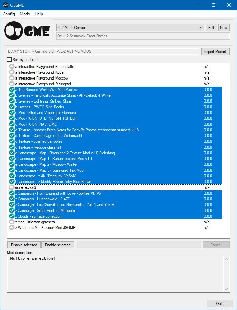The image size is (237, 310).
Task: Select row 'z Weapons Mod&Tracer Mod JSGME'
Action: 118,227
